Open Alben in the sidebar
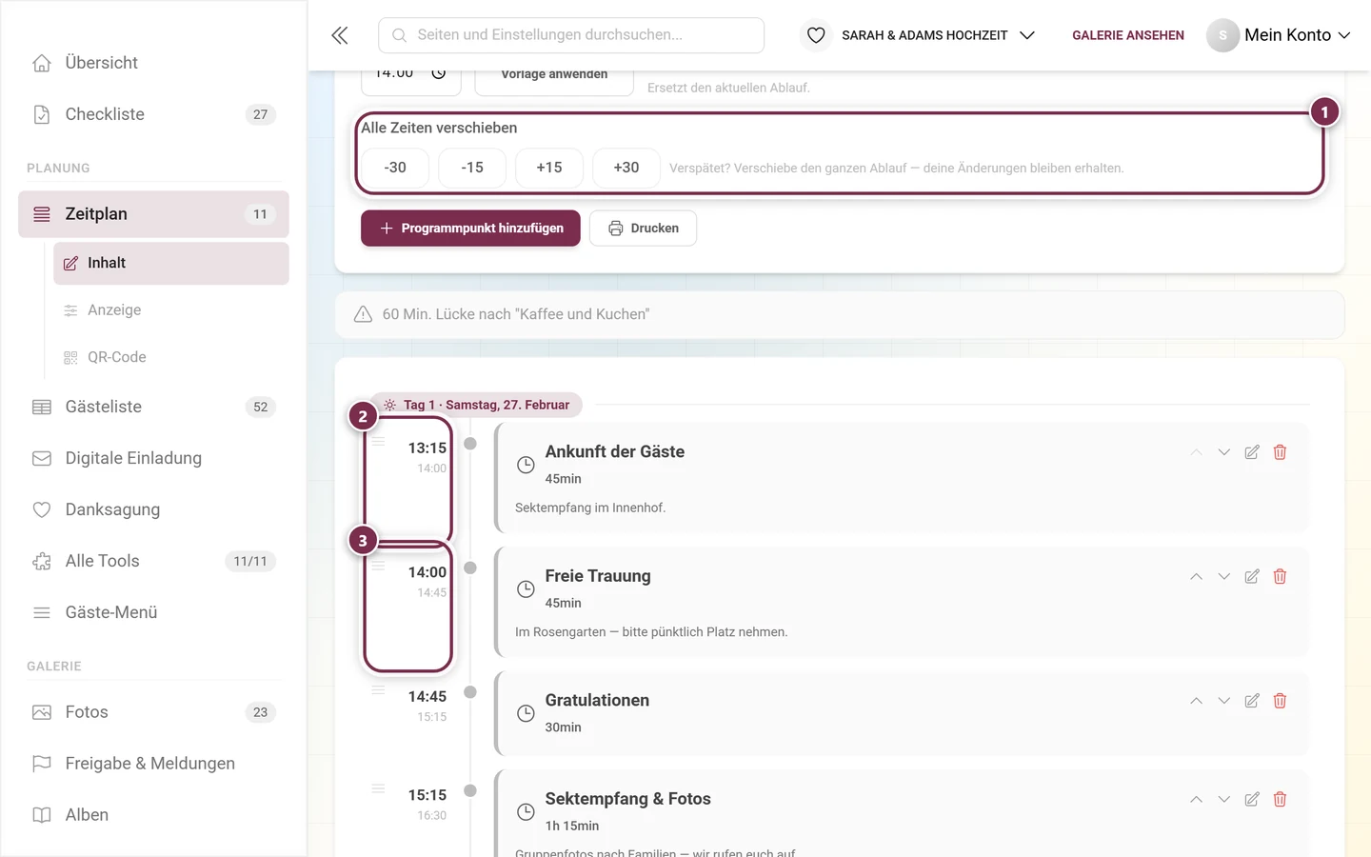This screenshot has height=857, width=1371. tap(153, 815)
